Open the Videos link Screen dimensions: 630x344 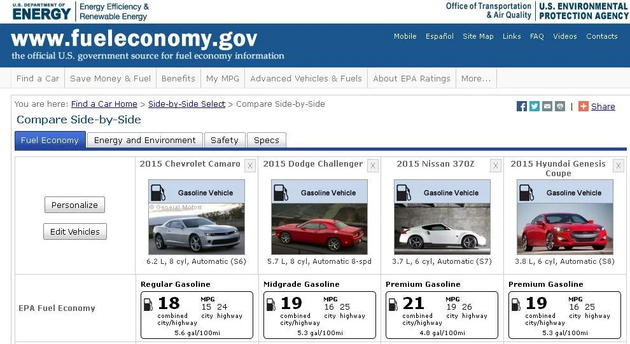565,36
